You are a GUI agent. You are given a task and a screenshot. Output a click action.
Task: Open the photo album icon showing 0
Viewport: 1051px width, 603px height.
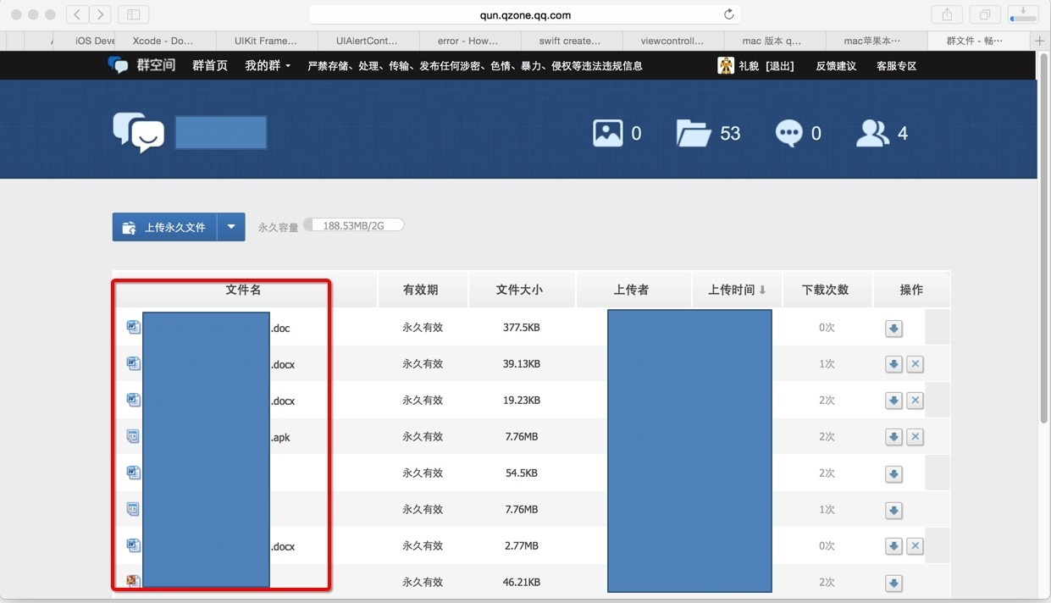pyautogui.click(x=607, y=133)
